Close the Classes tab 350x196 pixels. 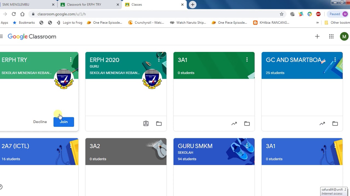pyautogui.click(x=182, y=5)
